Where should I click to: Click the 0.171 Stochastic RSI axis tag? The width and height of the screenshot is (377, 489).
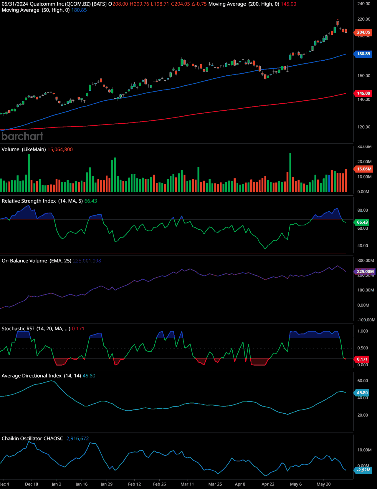[x=362, y=359]
